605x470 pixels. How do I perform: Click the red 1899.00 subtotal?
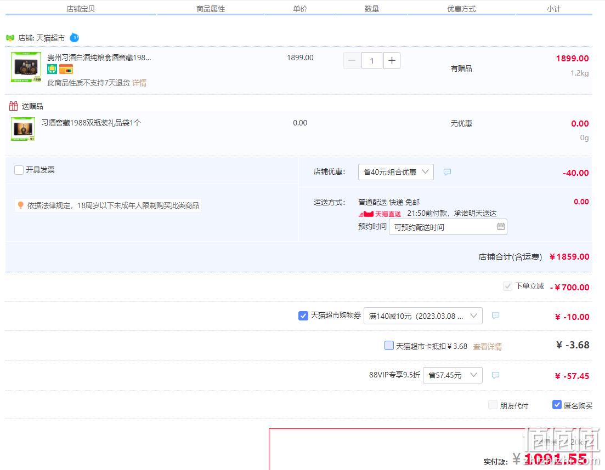click(572, 59)
